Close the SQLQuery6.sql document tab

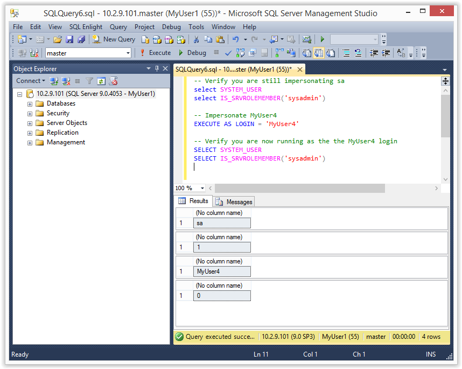(300, 69)
